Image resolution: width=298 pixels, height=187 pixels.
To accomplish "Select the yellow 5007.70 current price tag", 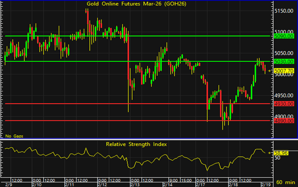I will tap(283, 70).
